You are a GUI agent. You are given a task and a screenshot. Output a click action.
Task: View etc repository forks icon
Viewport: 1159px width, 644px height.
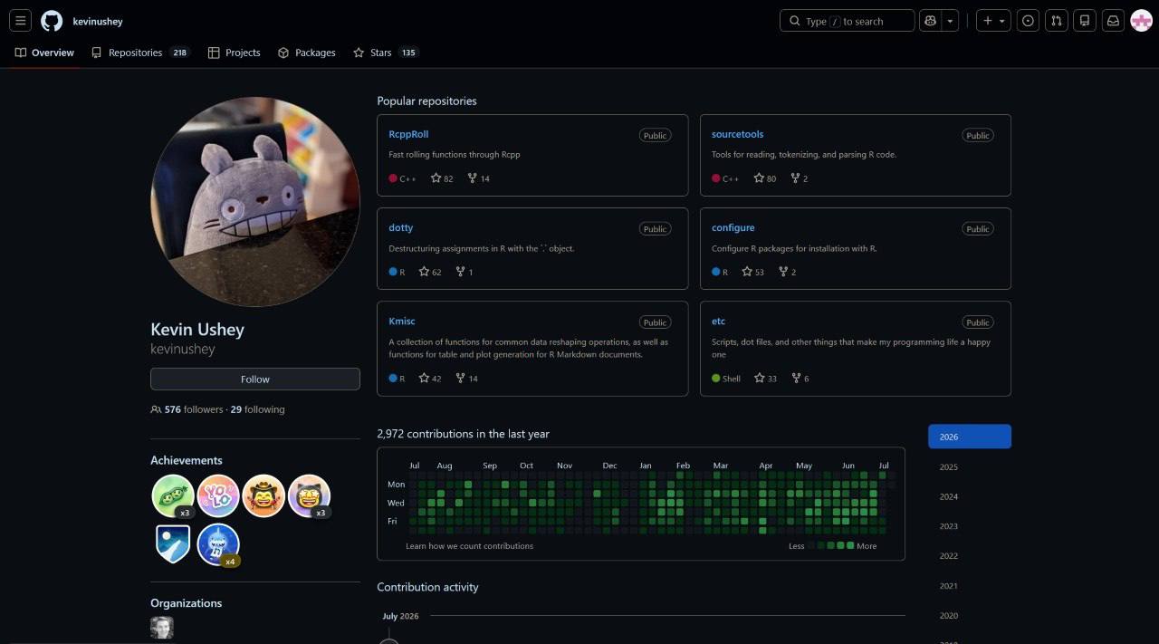point(796,378)
